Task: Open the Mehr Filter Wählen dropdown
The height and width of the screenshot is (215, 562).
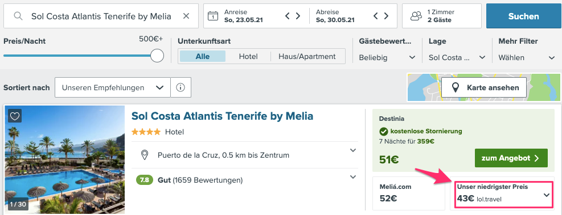Action: [527, 57]
